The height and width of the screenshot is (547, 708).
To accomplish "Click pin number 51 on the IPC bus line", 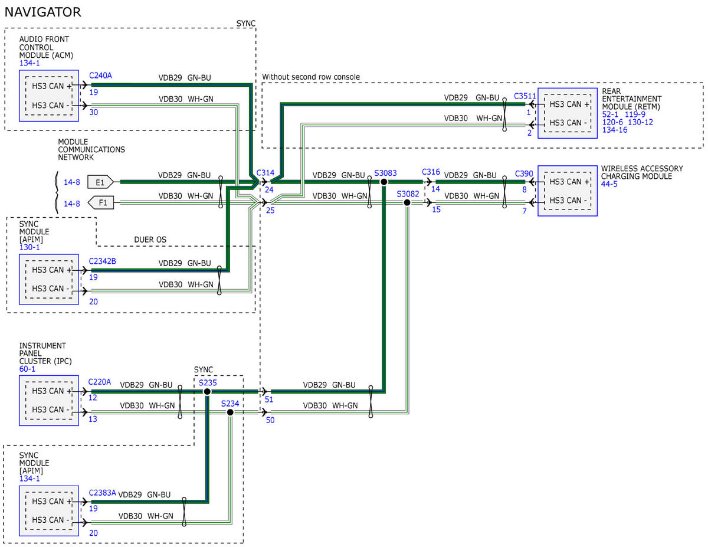I will (270, 399).
